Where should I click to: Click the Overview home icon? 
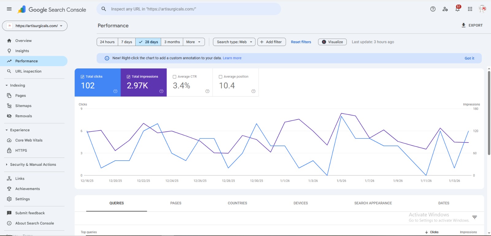pos(9,40)
